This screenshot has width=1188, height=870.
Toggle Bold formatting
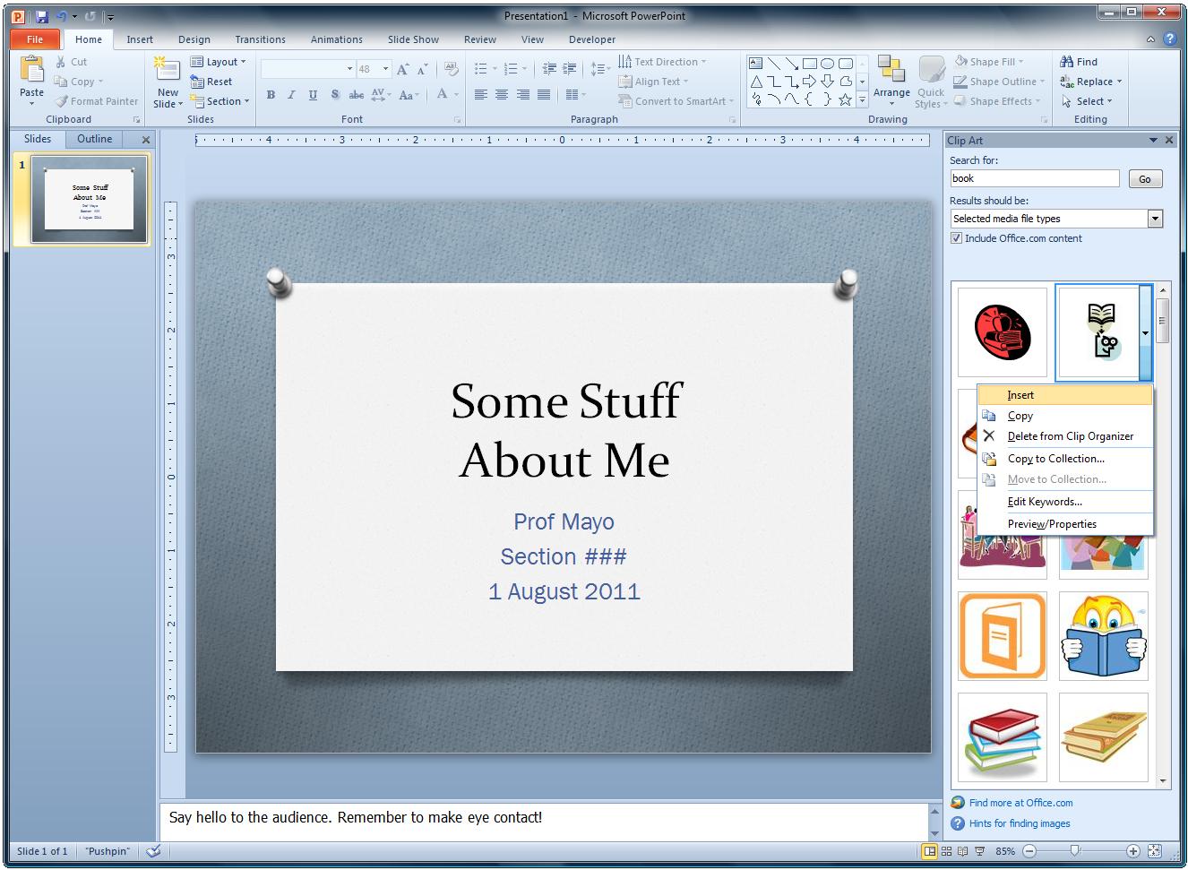[x=271, y=94]
